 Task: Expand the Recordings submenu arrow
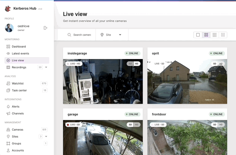(x=46, y=67)
